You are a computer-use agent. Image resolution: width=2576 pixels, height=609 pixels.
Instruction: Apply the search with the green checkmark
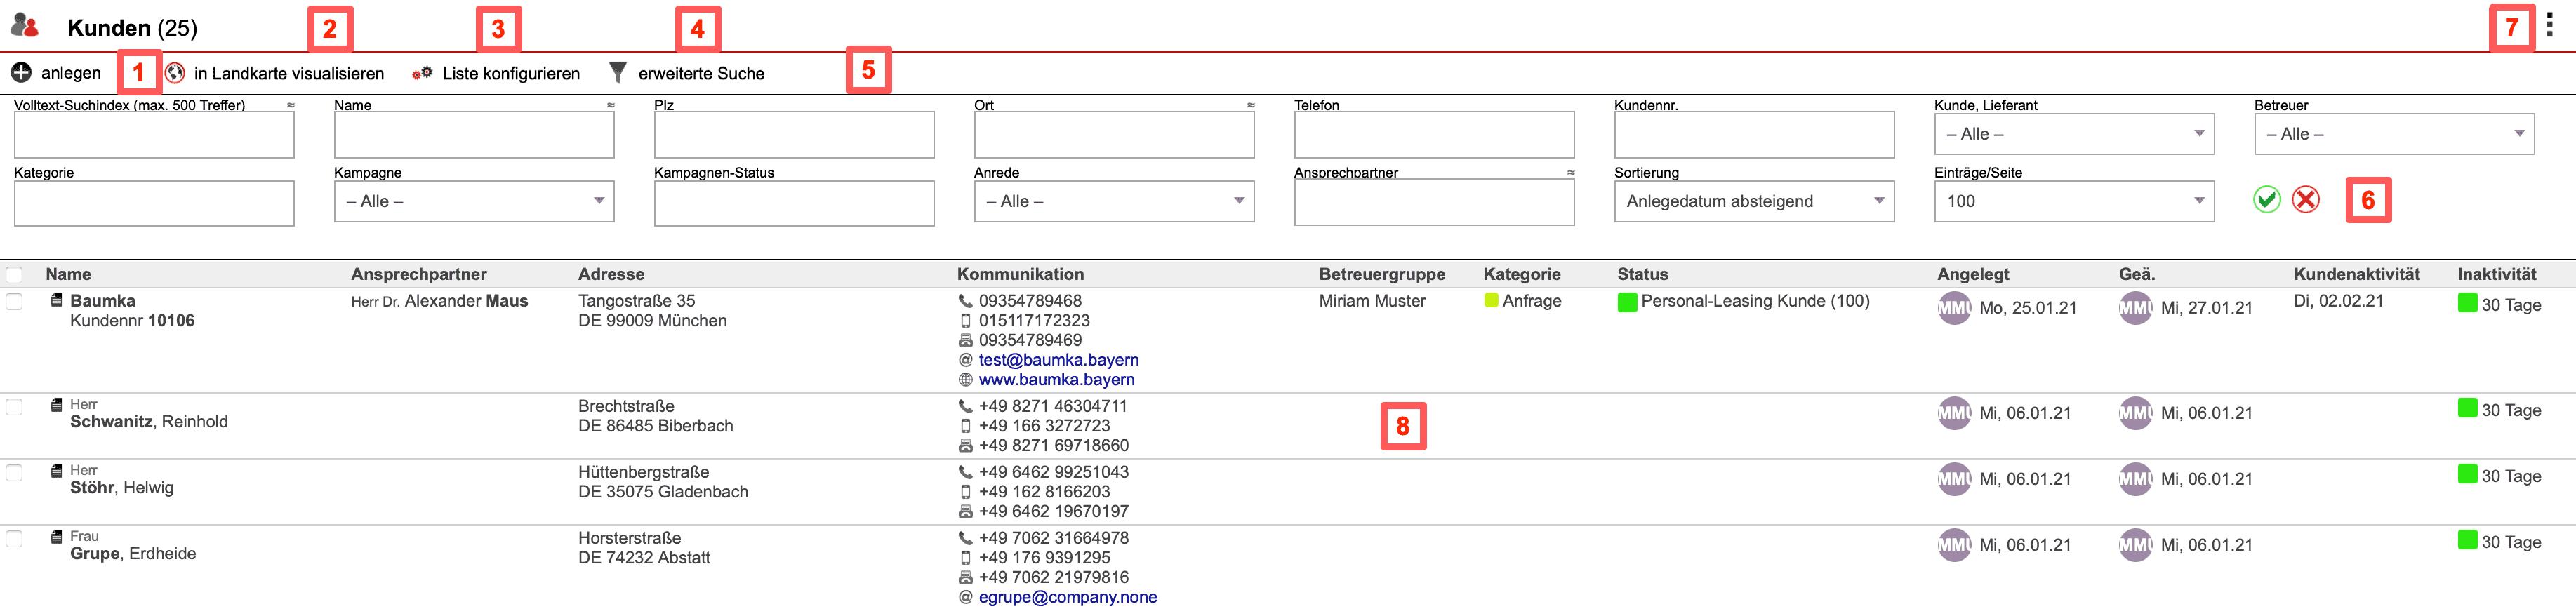(2266, 200)
